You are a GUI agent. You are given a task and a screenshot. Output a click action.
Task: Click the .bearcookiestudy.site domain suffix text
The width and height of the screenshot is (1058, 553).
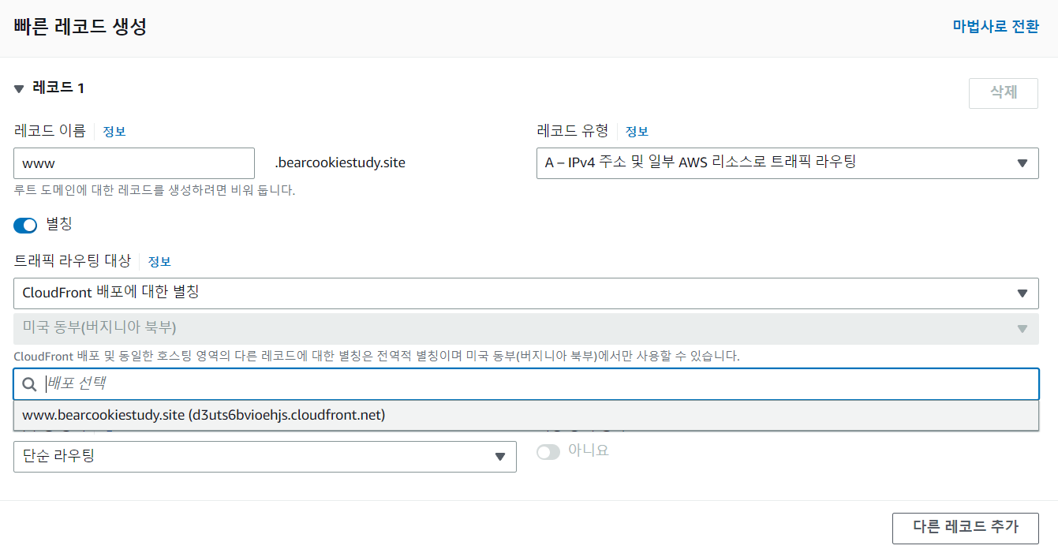(339, 163)
